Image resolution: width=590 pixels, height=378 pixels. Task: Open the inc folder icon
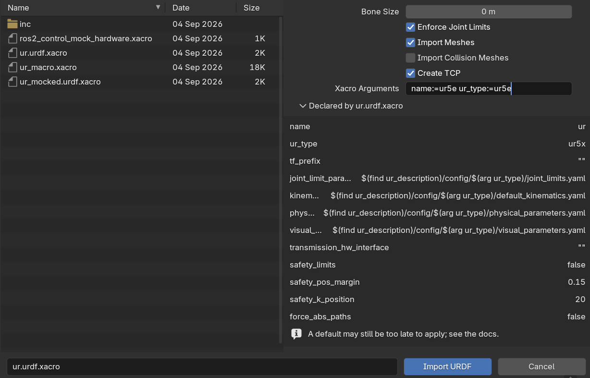coord(12,24)
